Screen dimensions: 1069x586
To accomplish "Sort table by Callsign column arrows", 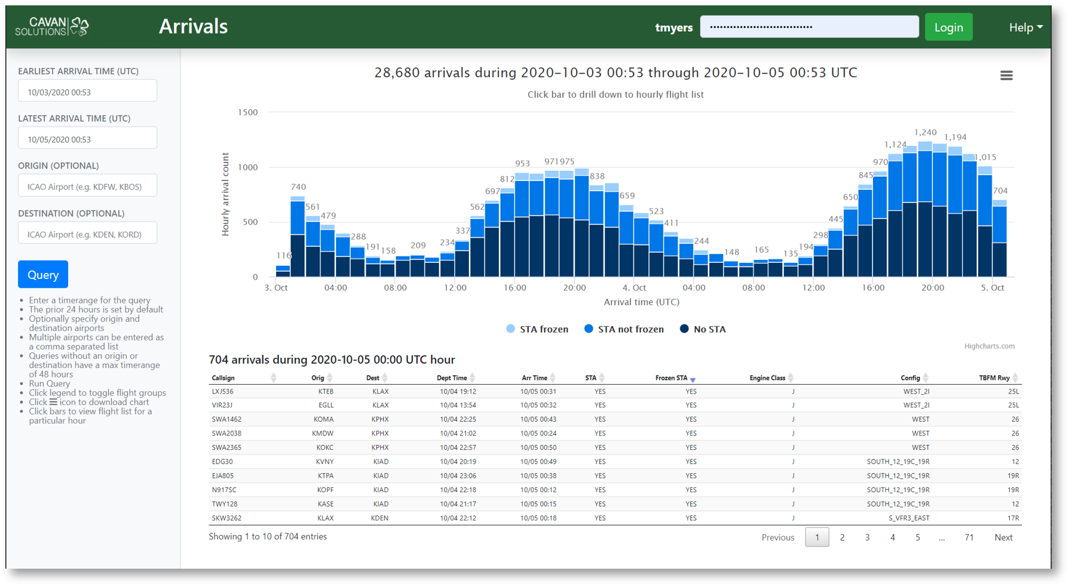I will coord(274,378).
